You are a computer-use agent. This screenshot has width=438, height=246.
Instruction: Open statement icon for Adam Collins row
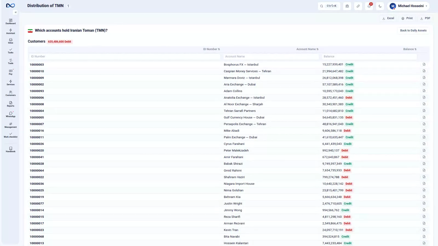tap(424, 91)
